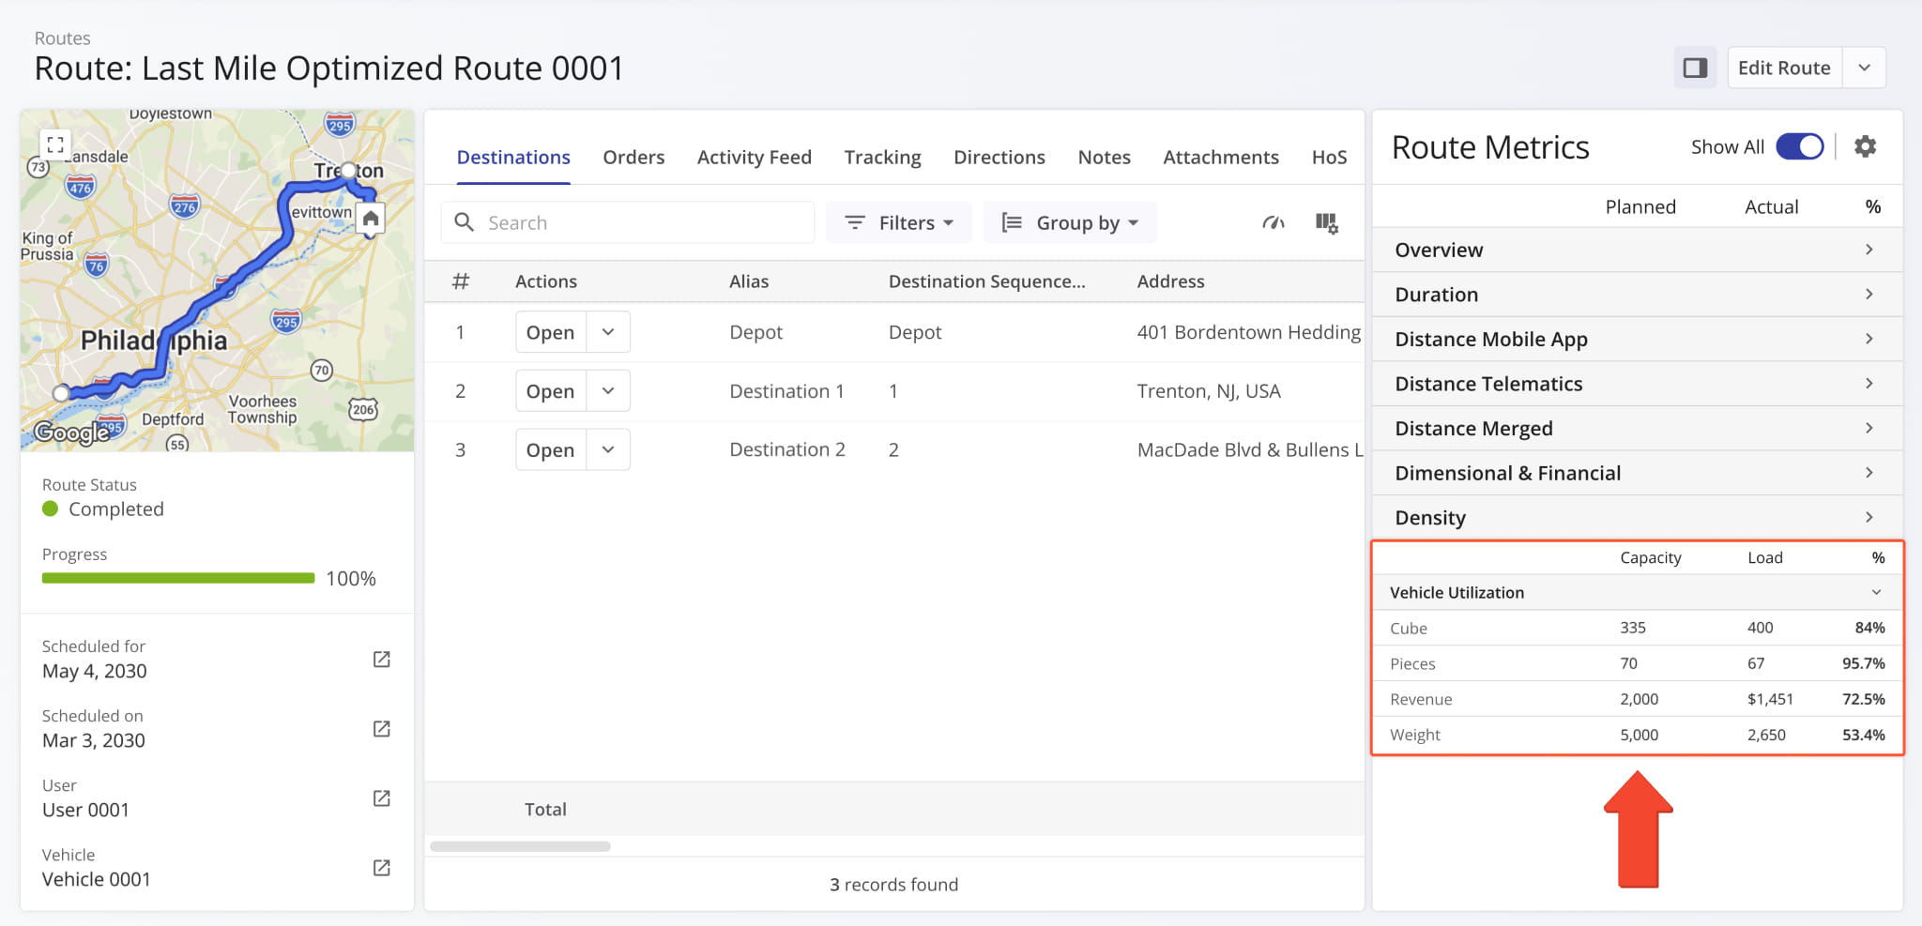Click the Edit Route button
Image resolution: width=1922 pixels, height=926 pixels.
(x=1784, y=68)
